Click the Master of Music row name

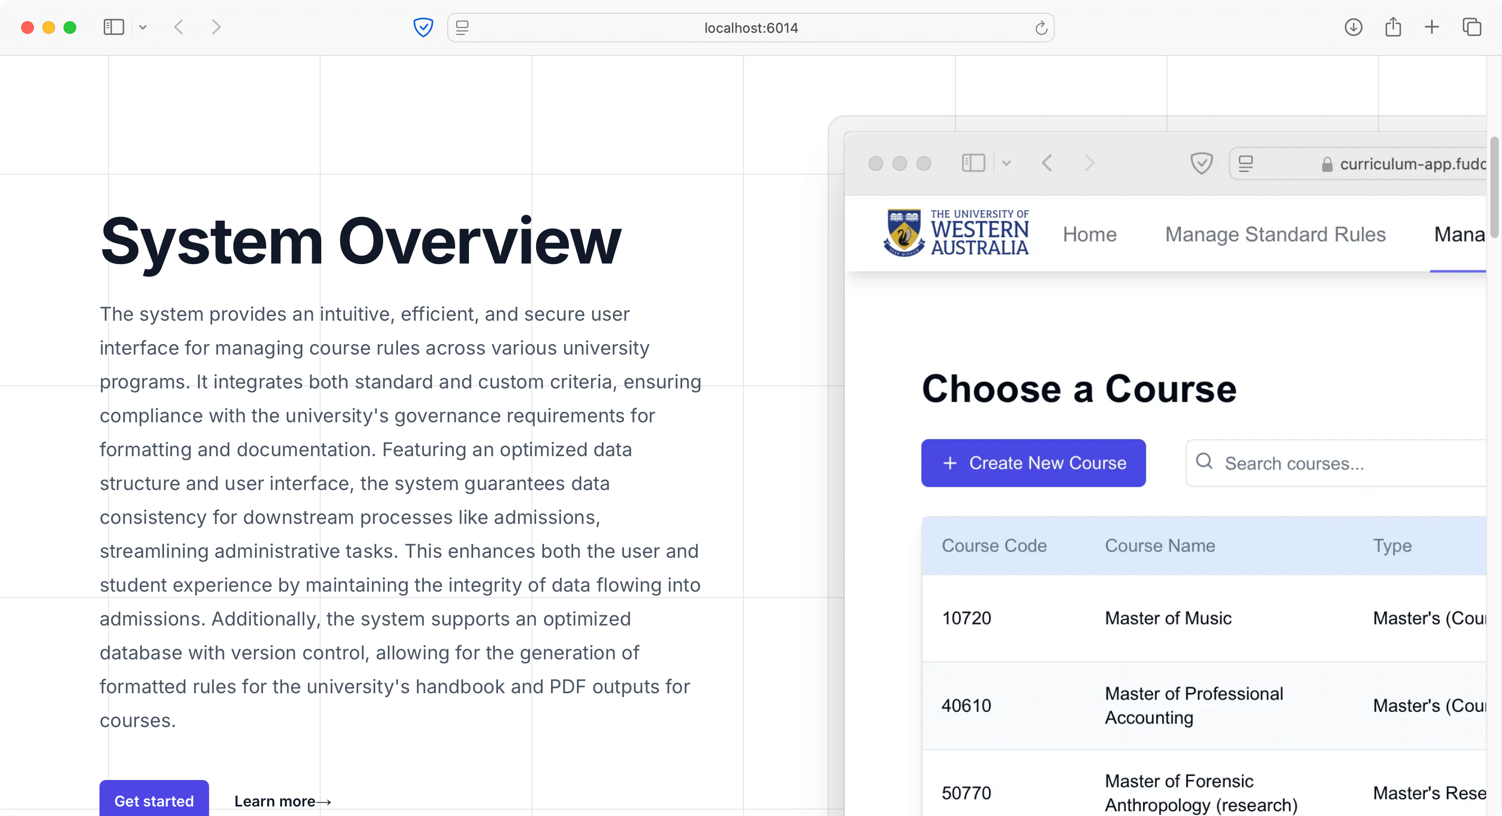[x=1168, y=619]
